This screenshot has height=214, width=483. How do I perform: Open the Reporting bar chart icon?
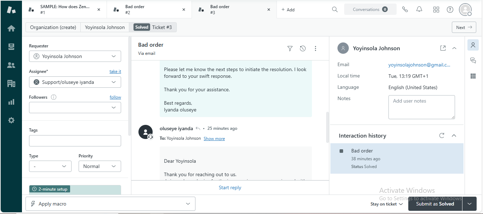click(11, 102)
